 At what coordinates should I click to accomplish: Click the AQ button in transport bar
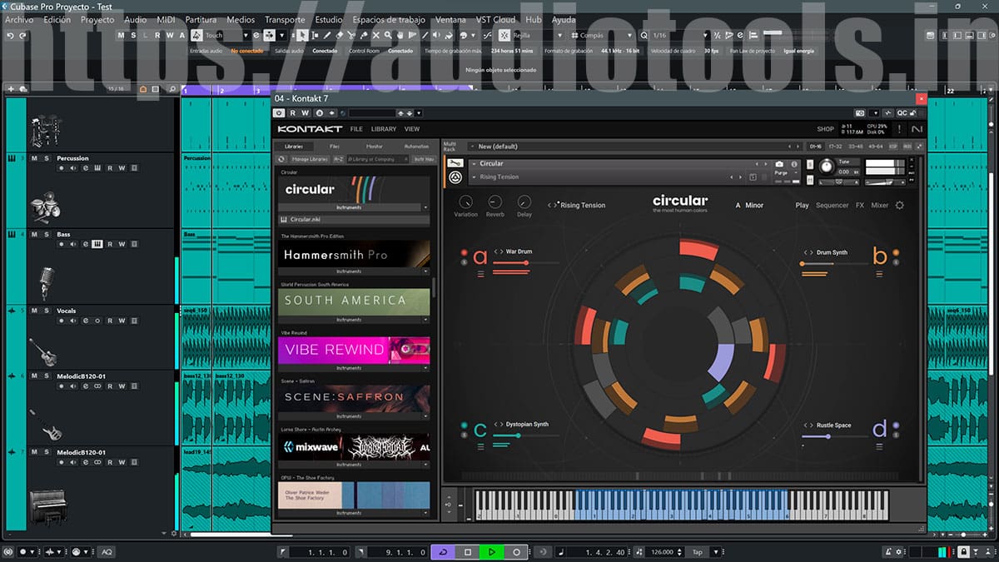tap(107, 552)
